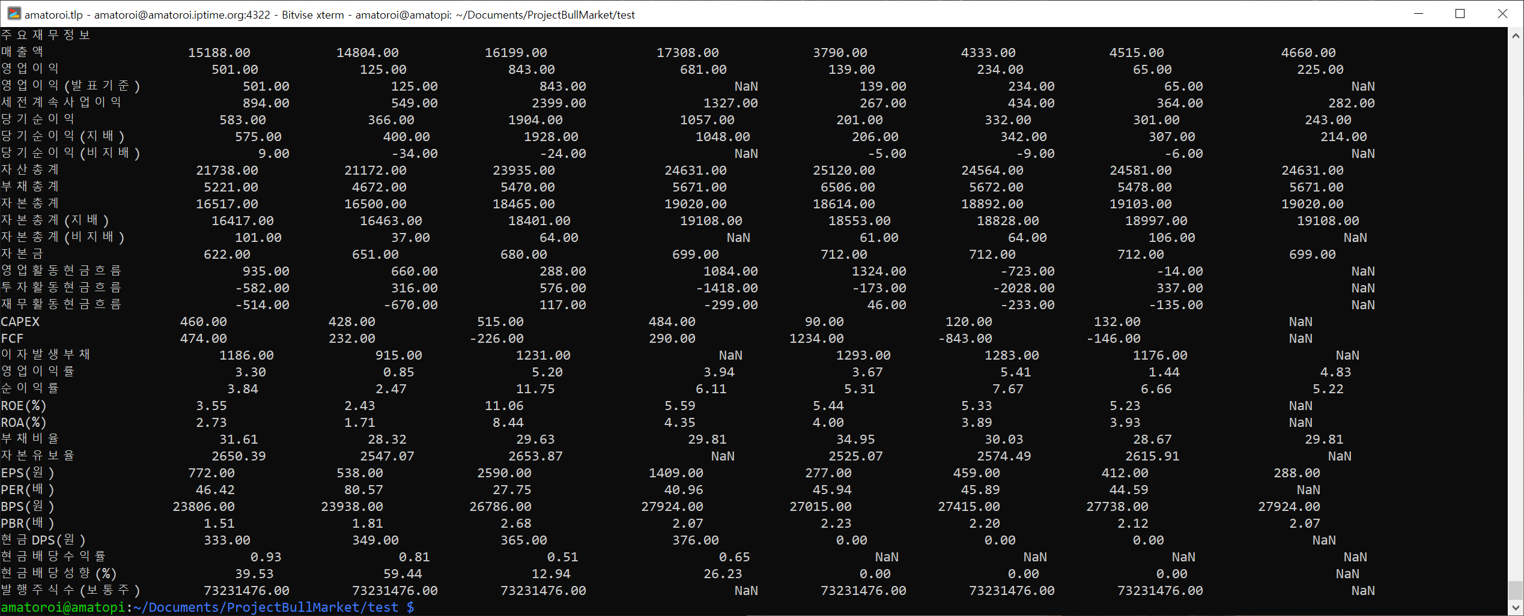Click the value -226.00 in FCF row
The height and width of the screenshot is (616, 1524).
click(x=496, y=339)
